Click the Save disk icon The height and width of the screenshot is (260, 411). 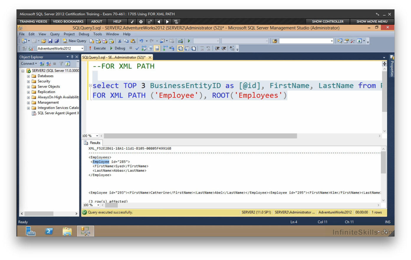coord(50,41)
